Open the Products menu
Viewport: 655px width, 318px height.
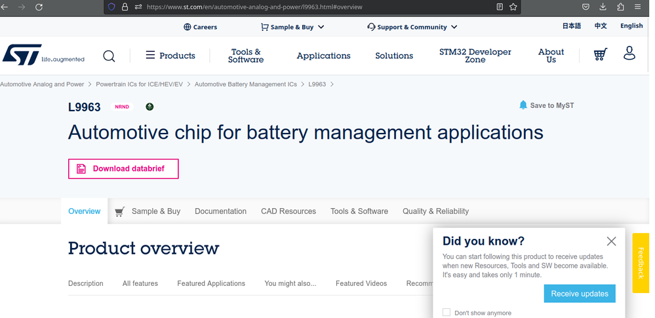[170, 56]
